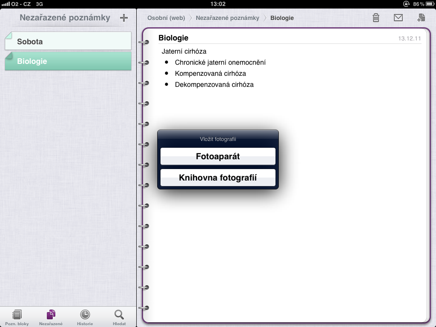Screen dimensions: 436x327
Task: Add a new note with the plus icon
Action: pos(124,18)
